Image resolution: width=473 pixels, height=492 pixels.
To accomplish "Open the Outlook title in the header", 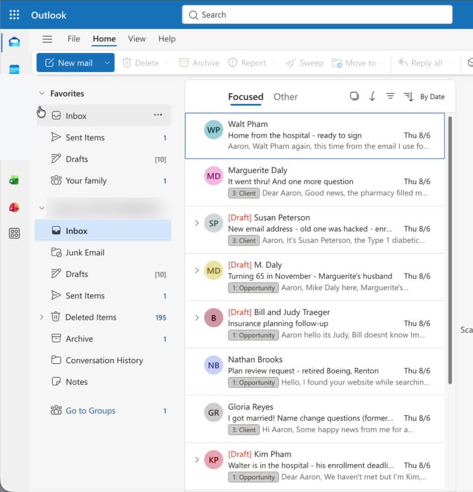I will [x=49, y=15].
